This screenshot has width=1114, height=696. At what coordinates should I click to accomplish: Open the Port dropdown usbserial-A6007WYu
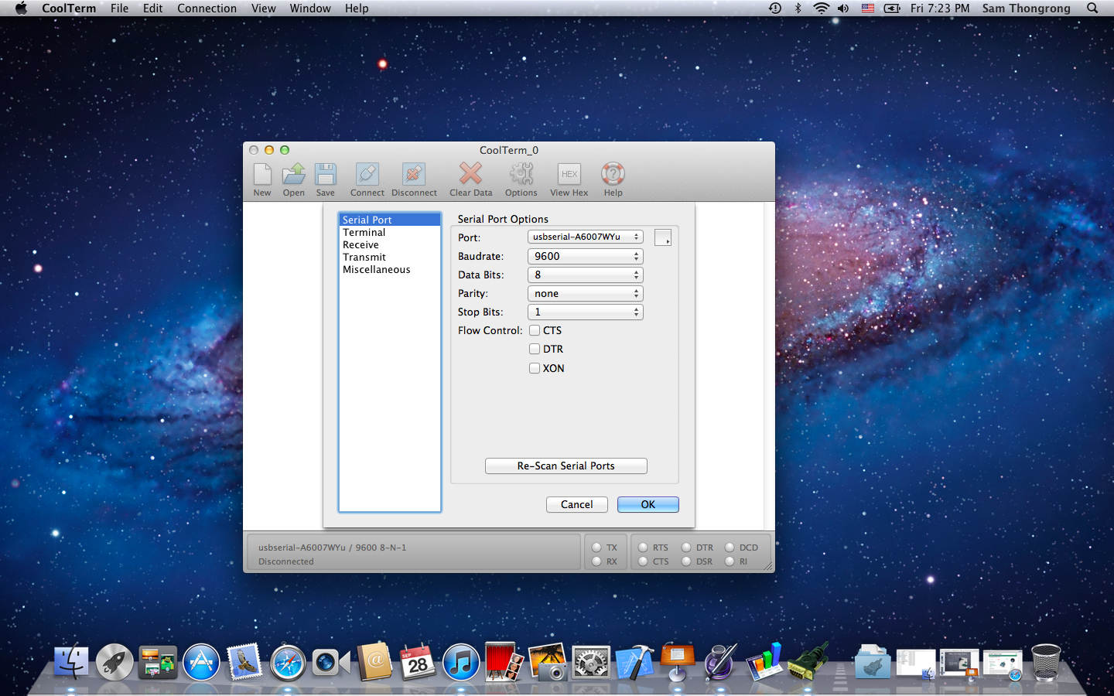tap(586, 237)
